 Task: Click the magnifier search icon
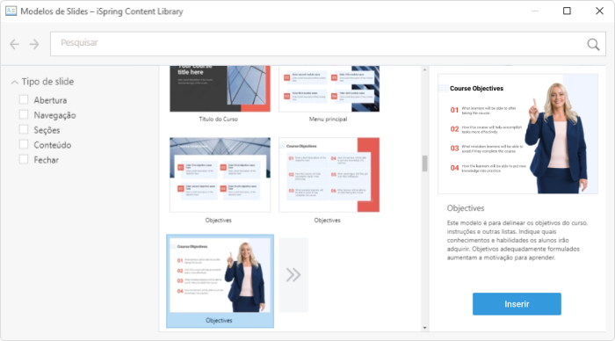click(593, 44)
